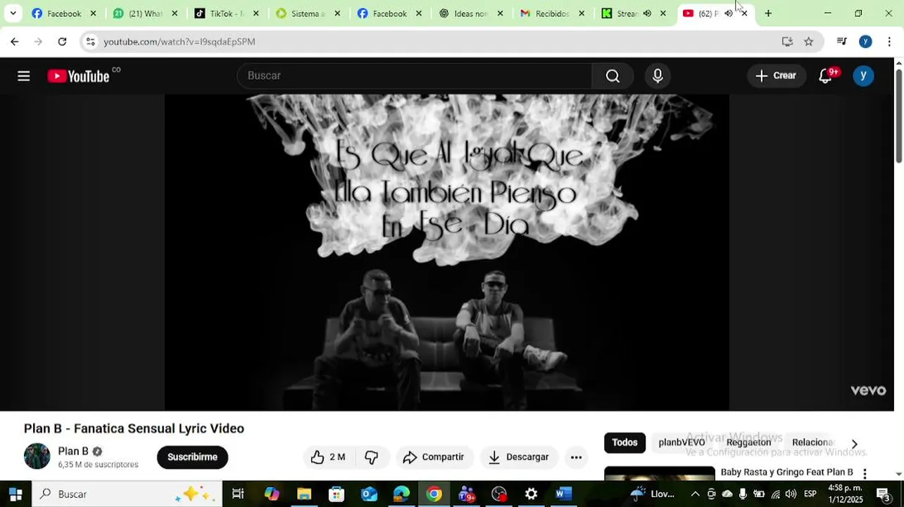Show hidden system tray icons
Screen dimensions: 904x507
click(x=695, y=494)
